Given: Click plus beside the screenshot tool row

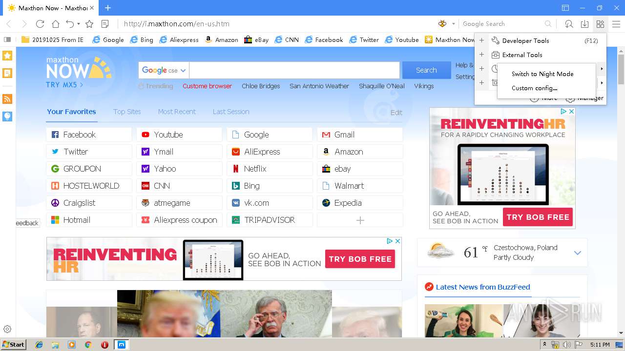Looking at the screenshot, I should coord(481,83).
